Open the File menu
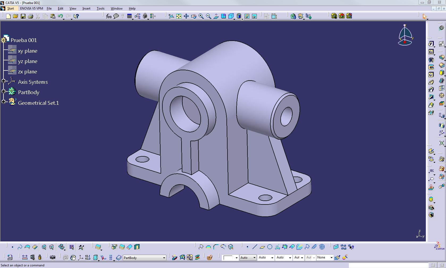Image resolution: width=446 pixels, height=268 pixels. 49,9
